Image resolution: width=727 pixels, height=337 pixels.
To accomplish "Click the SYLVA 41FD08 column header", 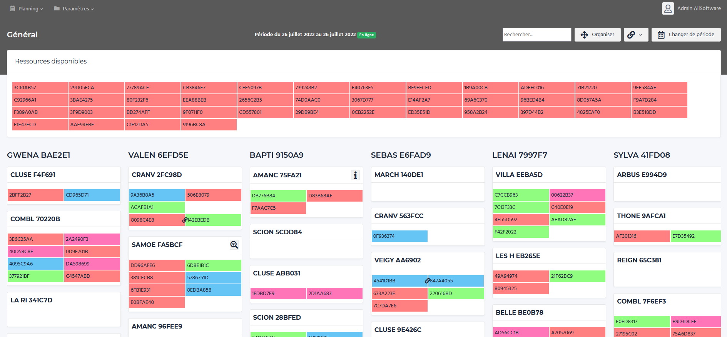I will click(x=642, y=155).
